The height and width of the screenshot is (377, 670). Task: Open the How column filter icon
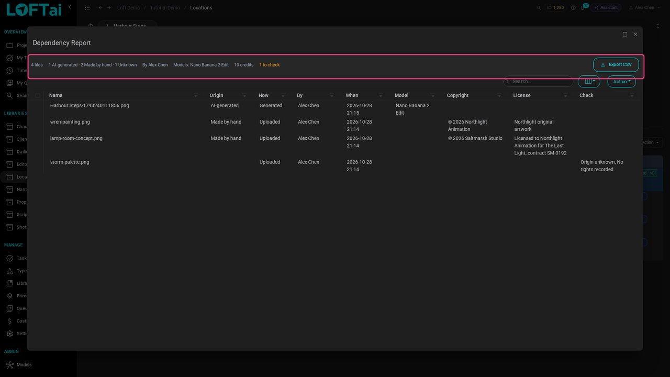point(283,95)
